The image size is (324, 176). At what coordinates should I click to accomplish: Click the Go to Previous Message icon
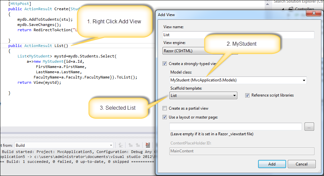[130, 145]
